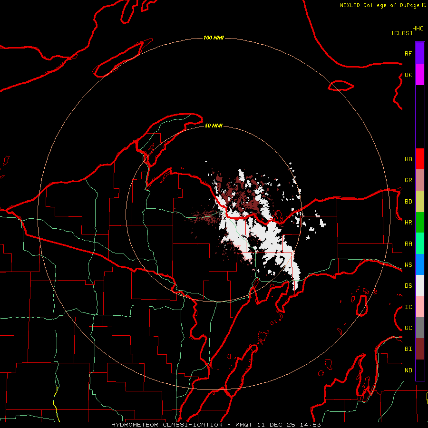This screenshot has width=428, height=428.
Task: Click the HHC product label
Action: click(418, 29)
